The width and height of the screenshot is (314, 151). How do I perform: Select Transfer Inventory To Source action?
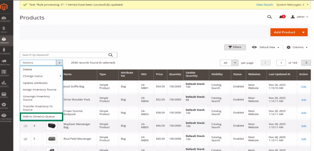pyautogui.click(x=41, y=108)
